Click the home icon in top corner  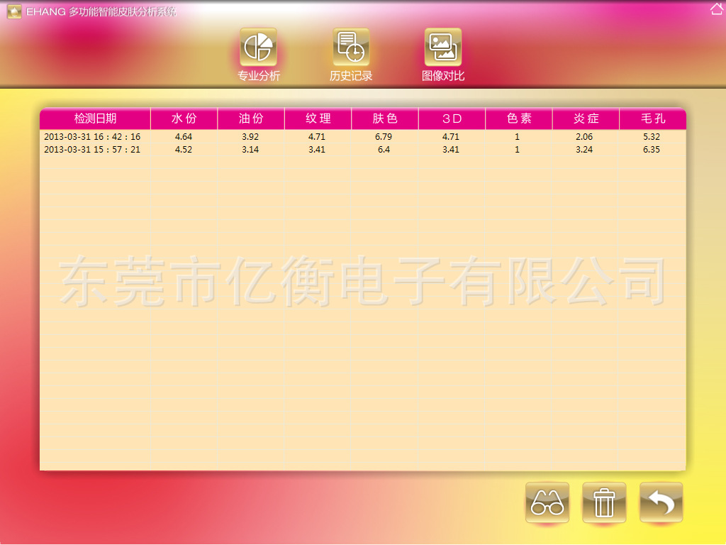(x=716, y=9)
